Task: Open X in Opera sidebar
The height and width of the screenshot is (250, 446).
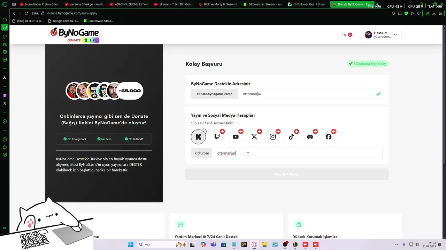Action: (x=5, y=103)
